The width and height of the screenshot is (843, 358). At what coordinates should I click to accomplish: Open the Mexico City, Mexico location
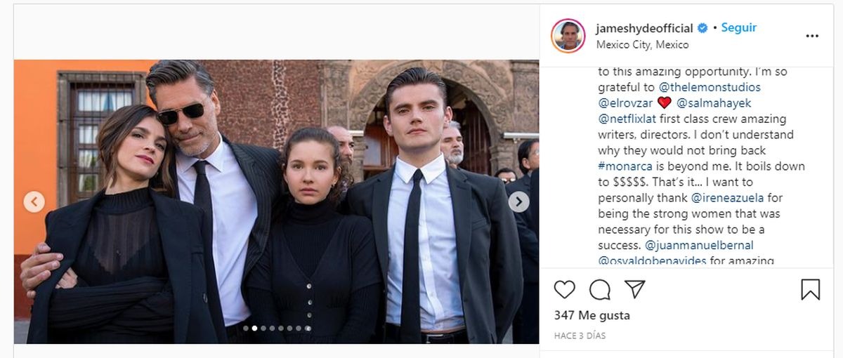point(642,44)
